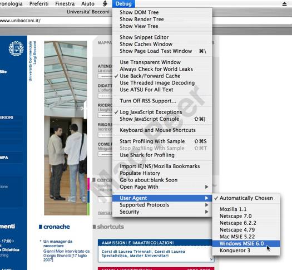Image resolution: width=292 pixels, height=270 pixels.
Task: Open the Un manager da raccontare link
Action: (x=58, y=243)
